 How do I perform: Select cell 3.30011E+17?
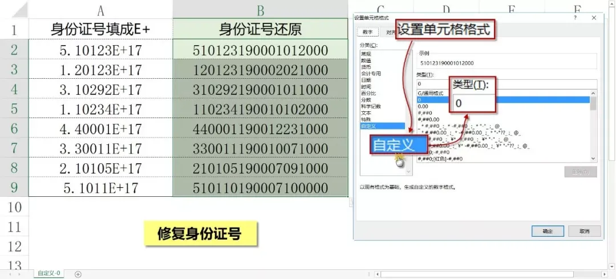[x=100, y=148]
